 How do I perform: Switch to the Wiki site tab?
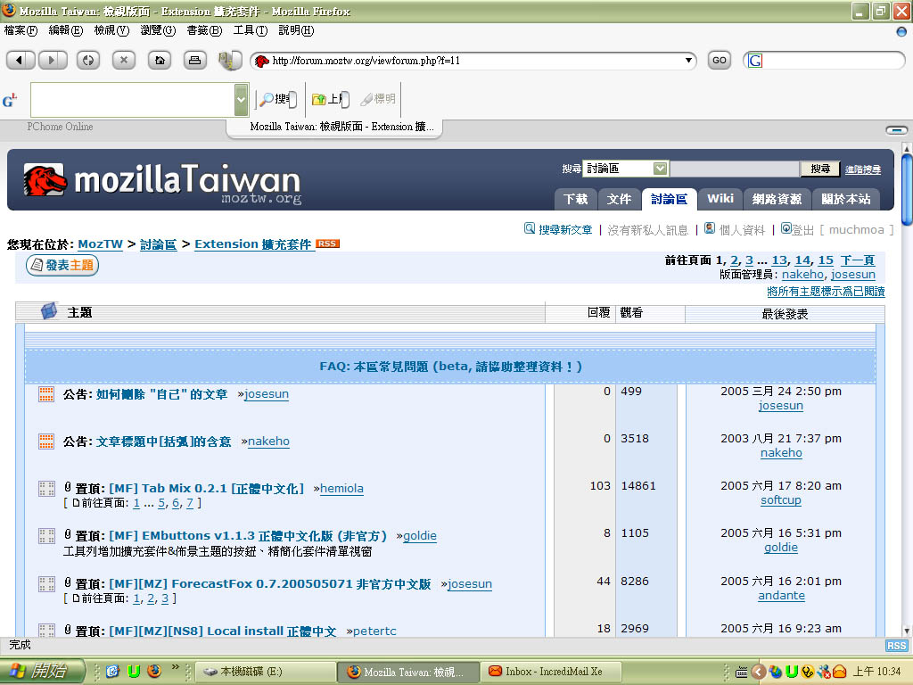click(x=720, y=199)
